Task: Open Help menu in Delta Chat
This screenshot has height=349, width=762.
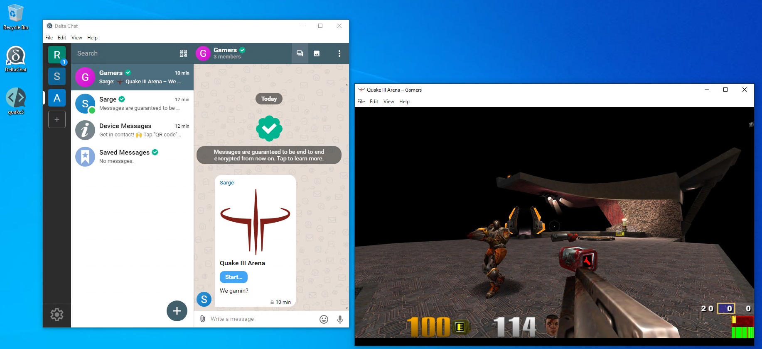Action: (x=92, y=38)
